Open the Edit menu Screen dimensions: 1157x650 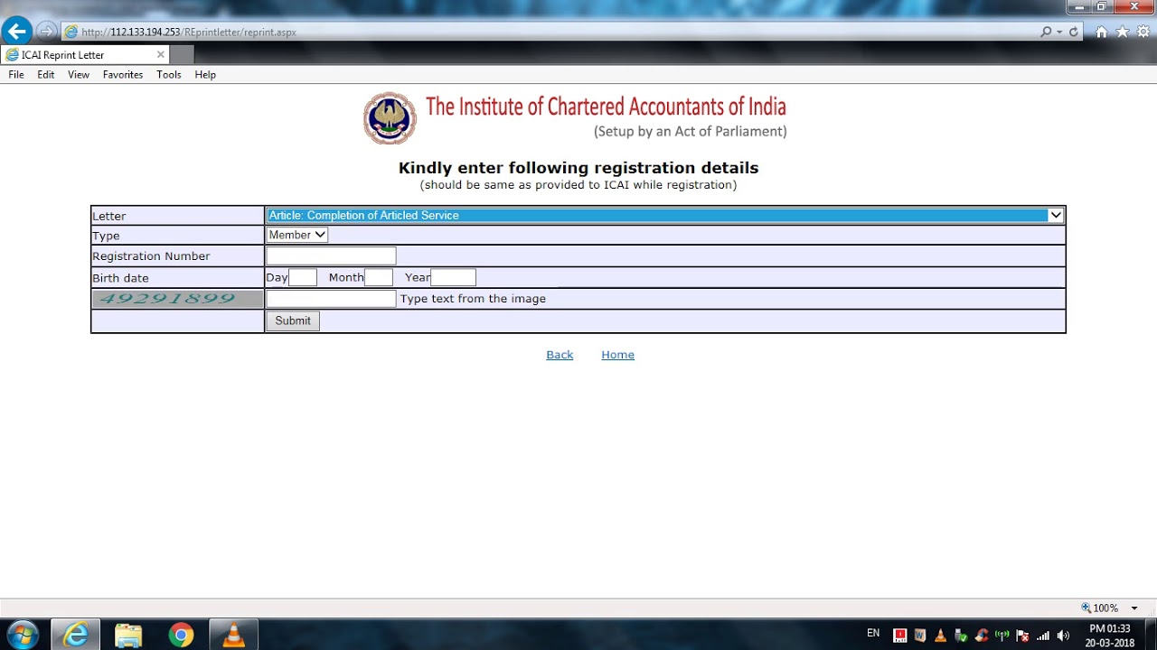46,75
